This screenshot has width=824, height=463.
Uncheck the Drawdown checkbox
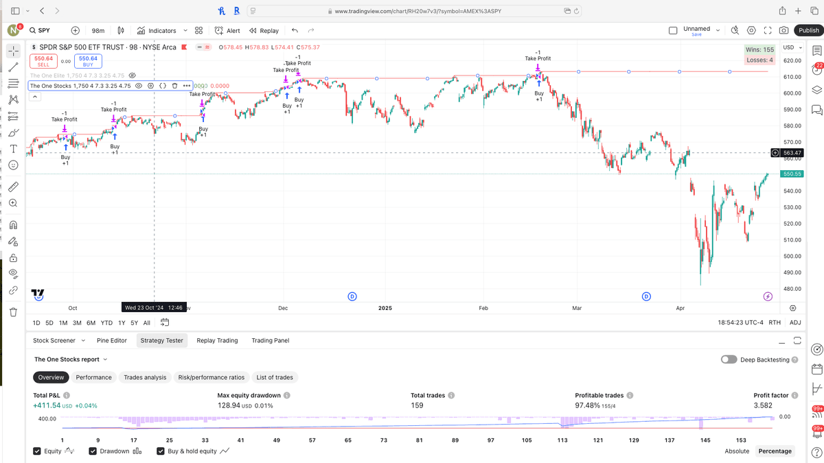[93, 451]
